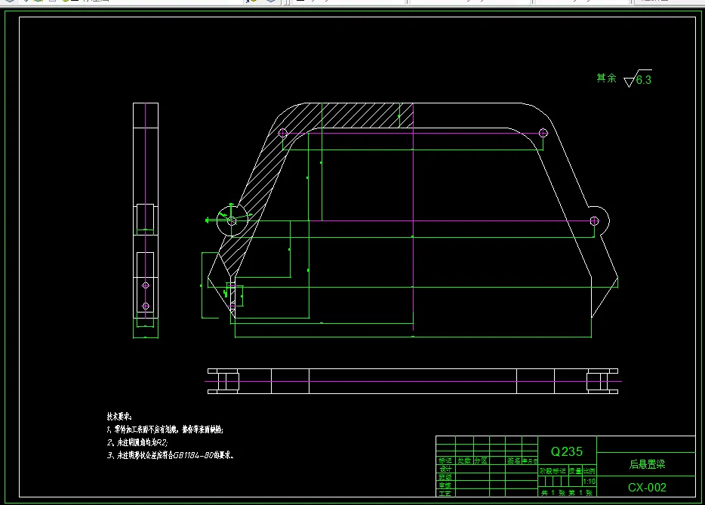Select the left pivot hole circle

[x=231, y=220]
